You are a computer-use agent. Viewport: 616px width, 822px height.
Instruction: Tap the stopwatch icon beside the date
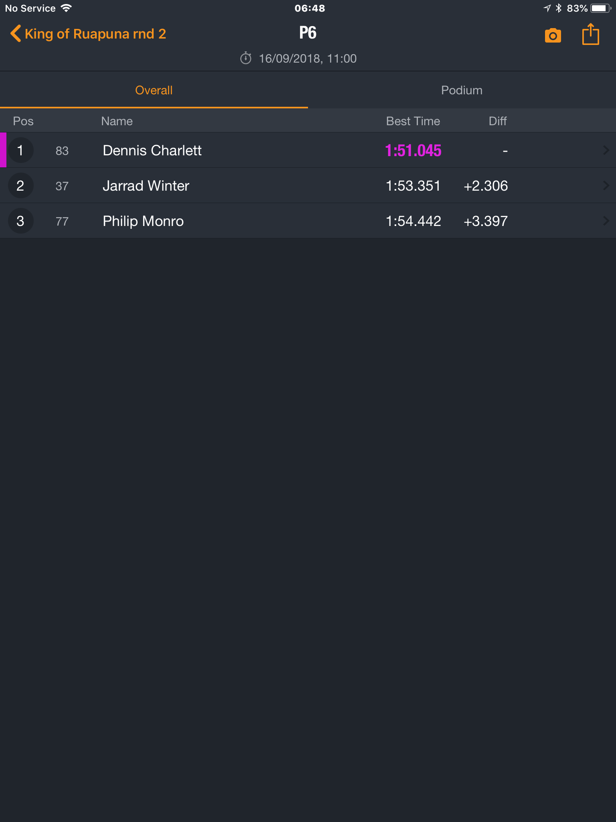click(x=245, y=58)
